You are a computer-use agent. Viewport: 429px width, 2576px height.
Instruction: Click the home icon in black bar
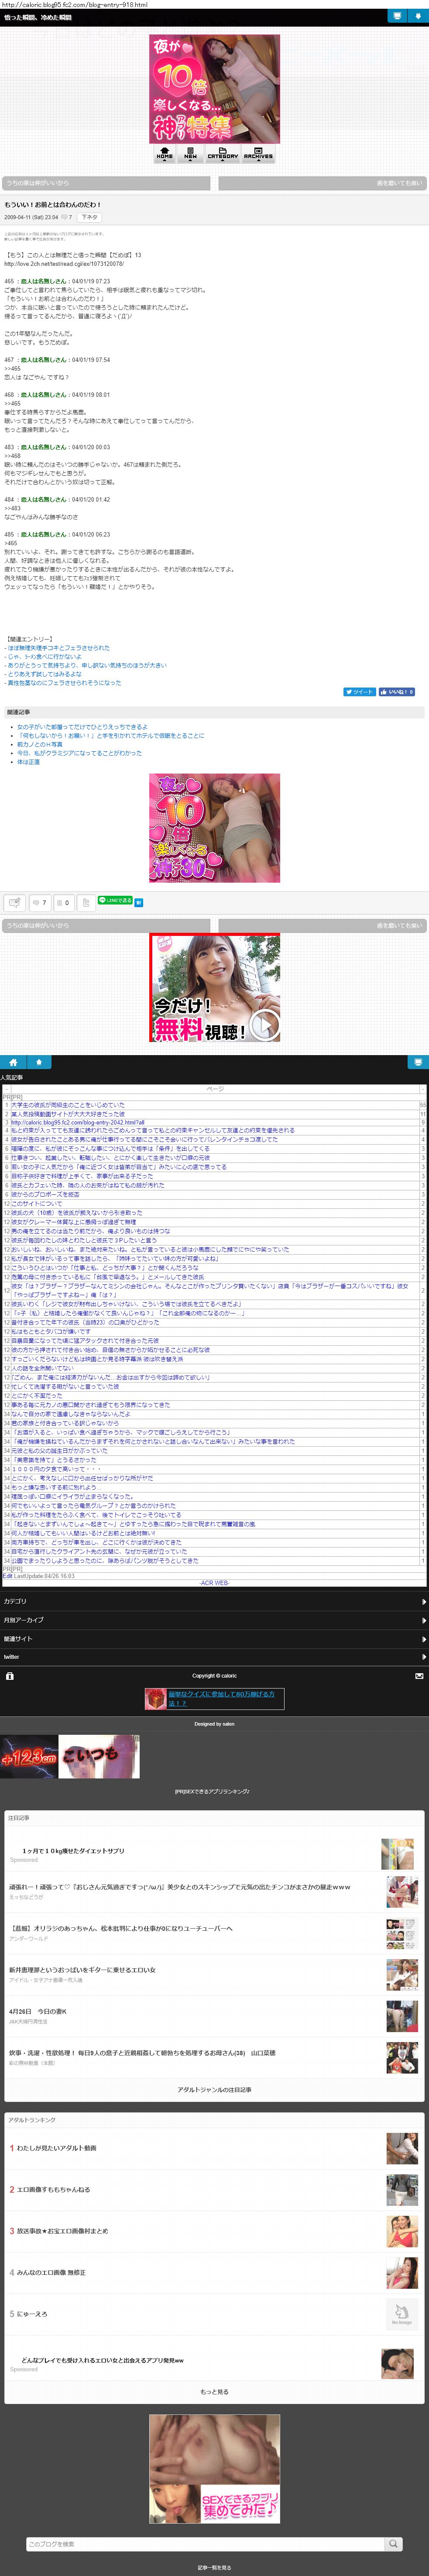13,1062
